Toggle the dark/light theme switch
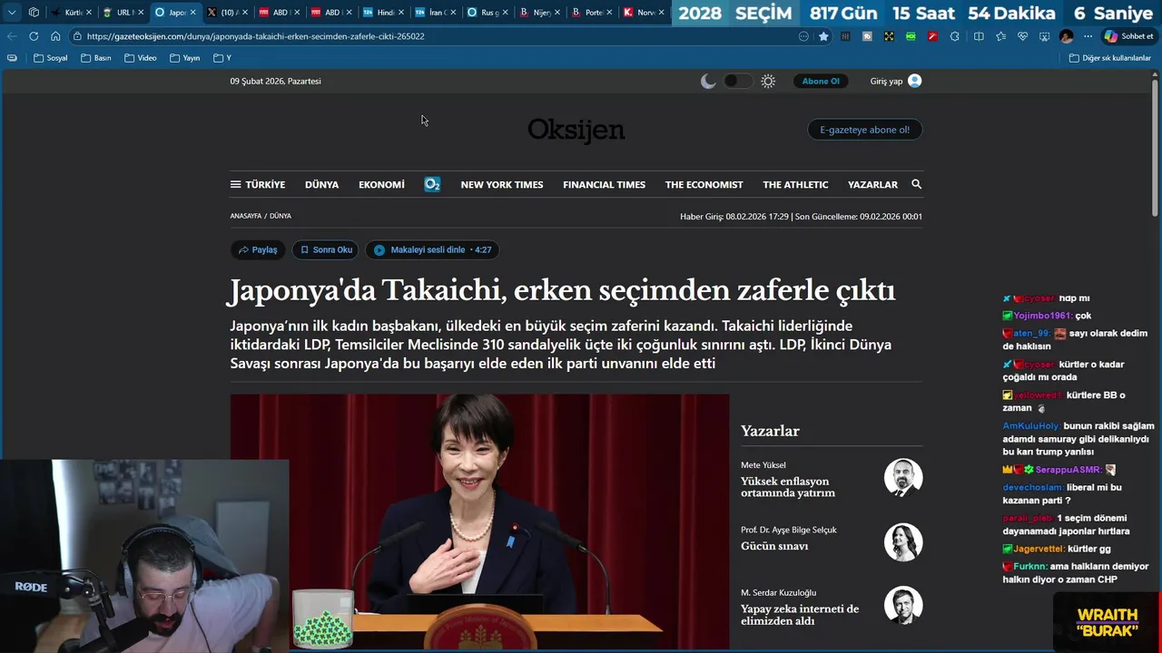Viewport: 1162px width, 653px height. pyautogui.click(x=737, y=81)
